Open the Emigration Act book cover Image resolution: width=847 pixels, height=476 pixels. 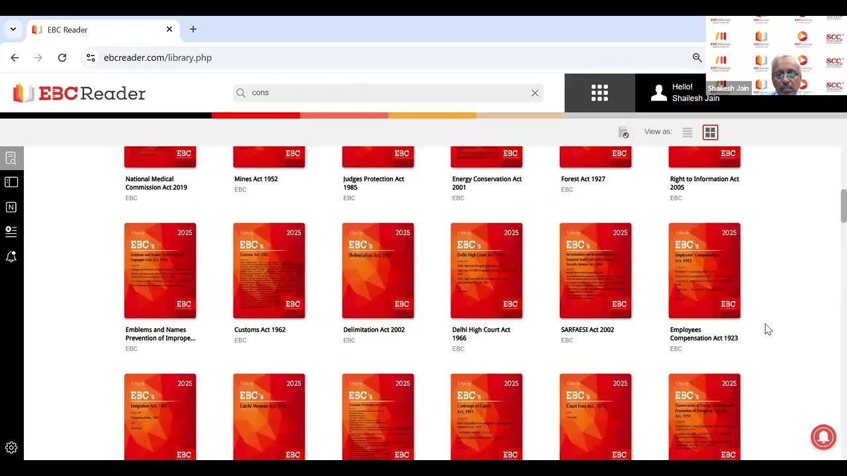click(160, 416)
